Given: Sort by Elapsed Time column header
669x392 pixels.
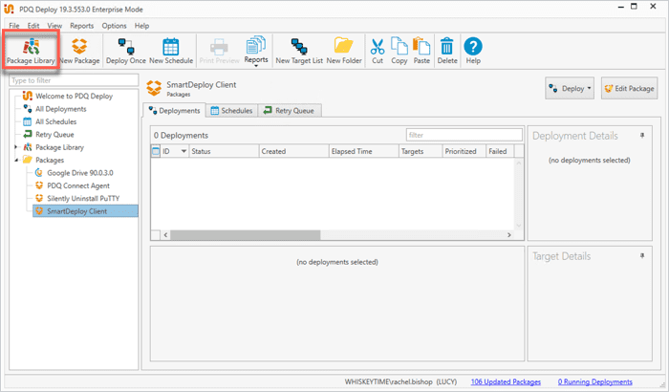Looking at the screenshot, I should (x=363, y=151).
